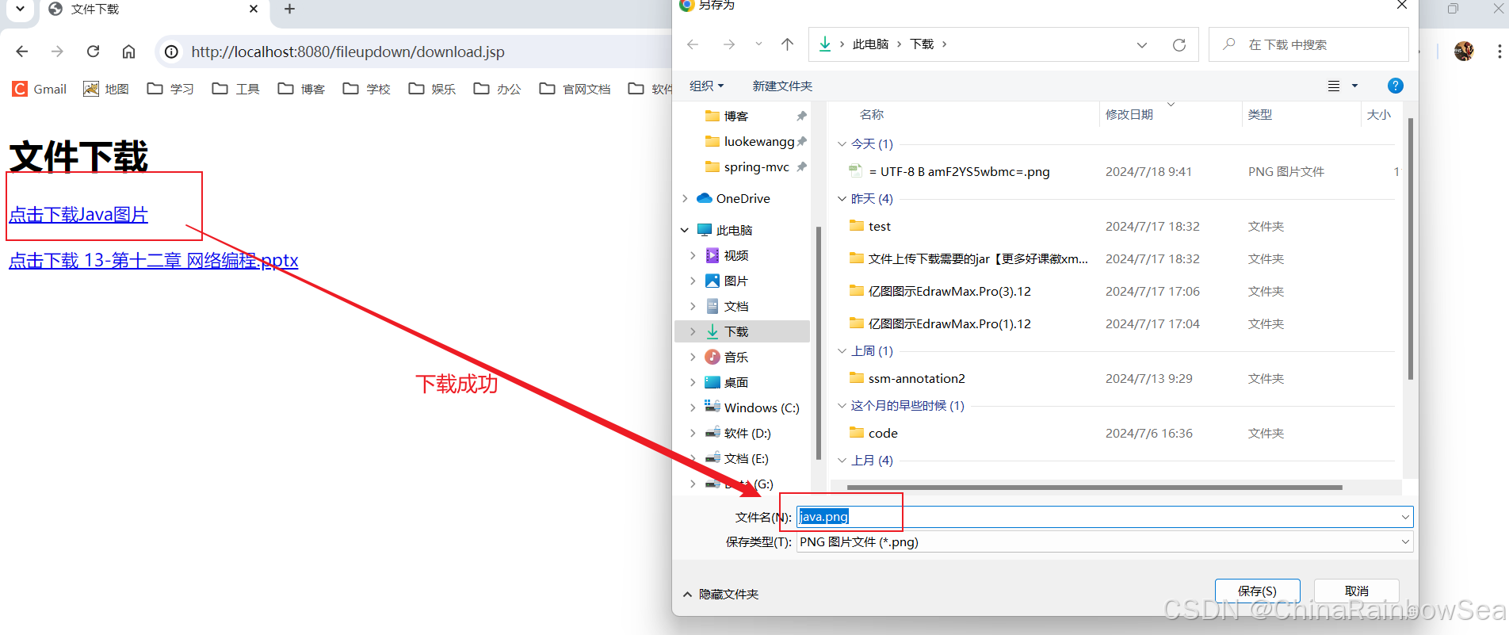Screen dimensions: 1509x635
Task: Open the 官网文档 bookmark folder
Action: coord(575,89)
